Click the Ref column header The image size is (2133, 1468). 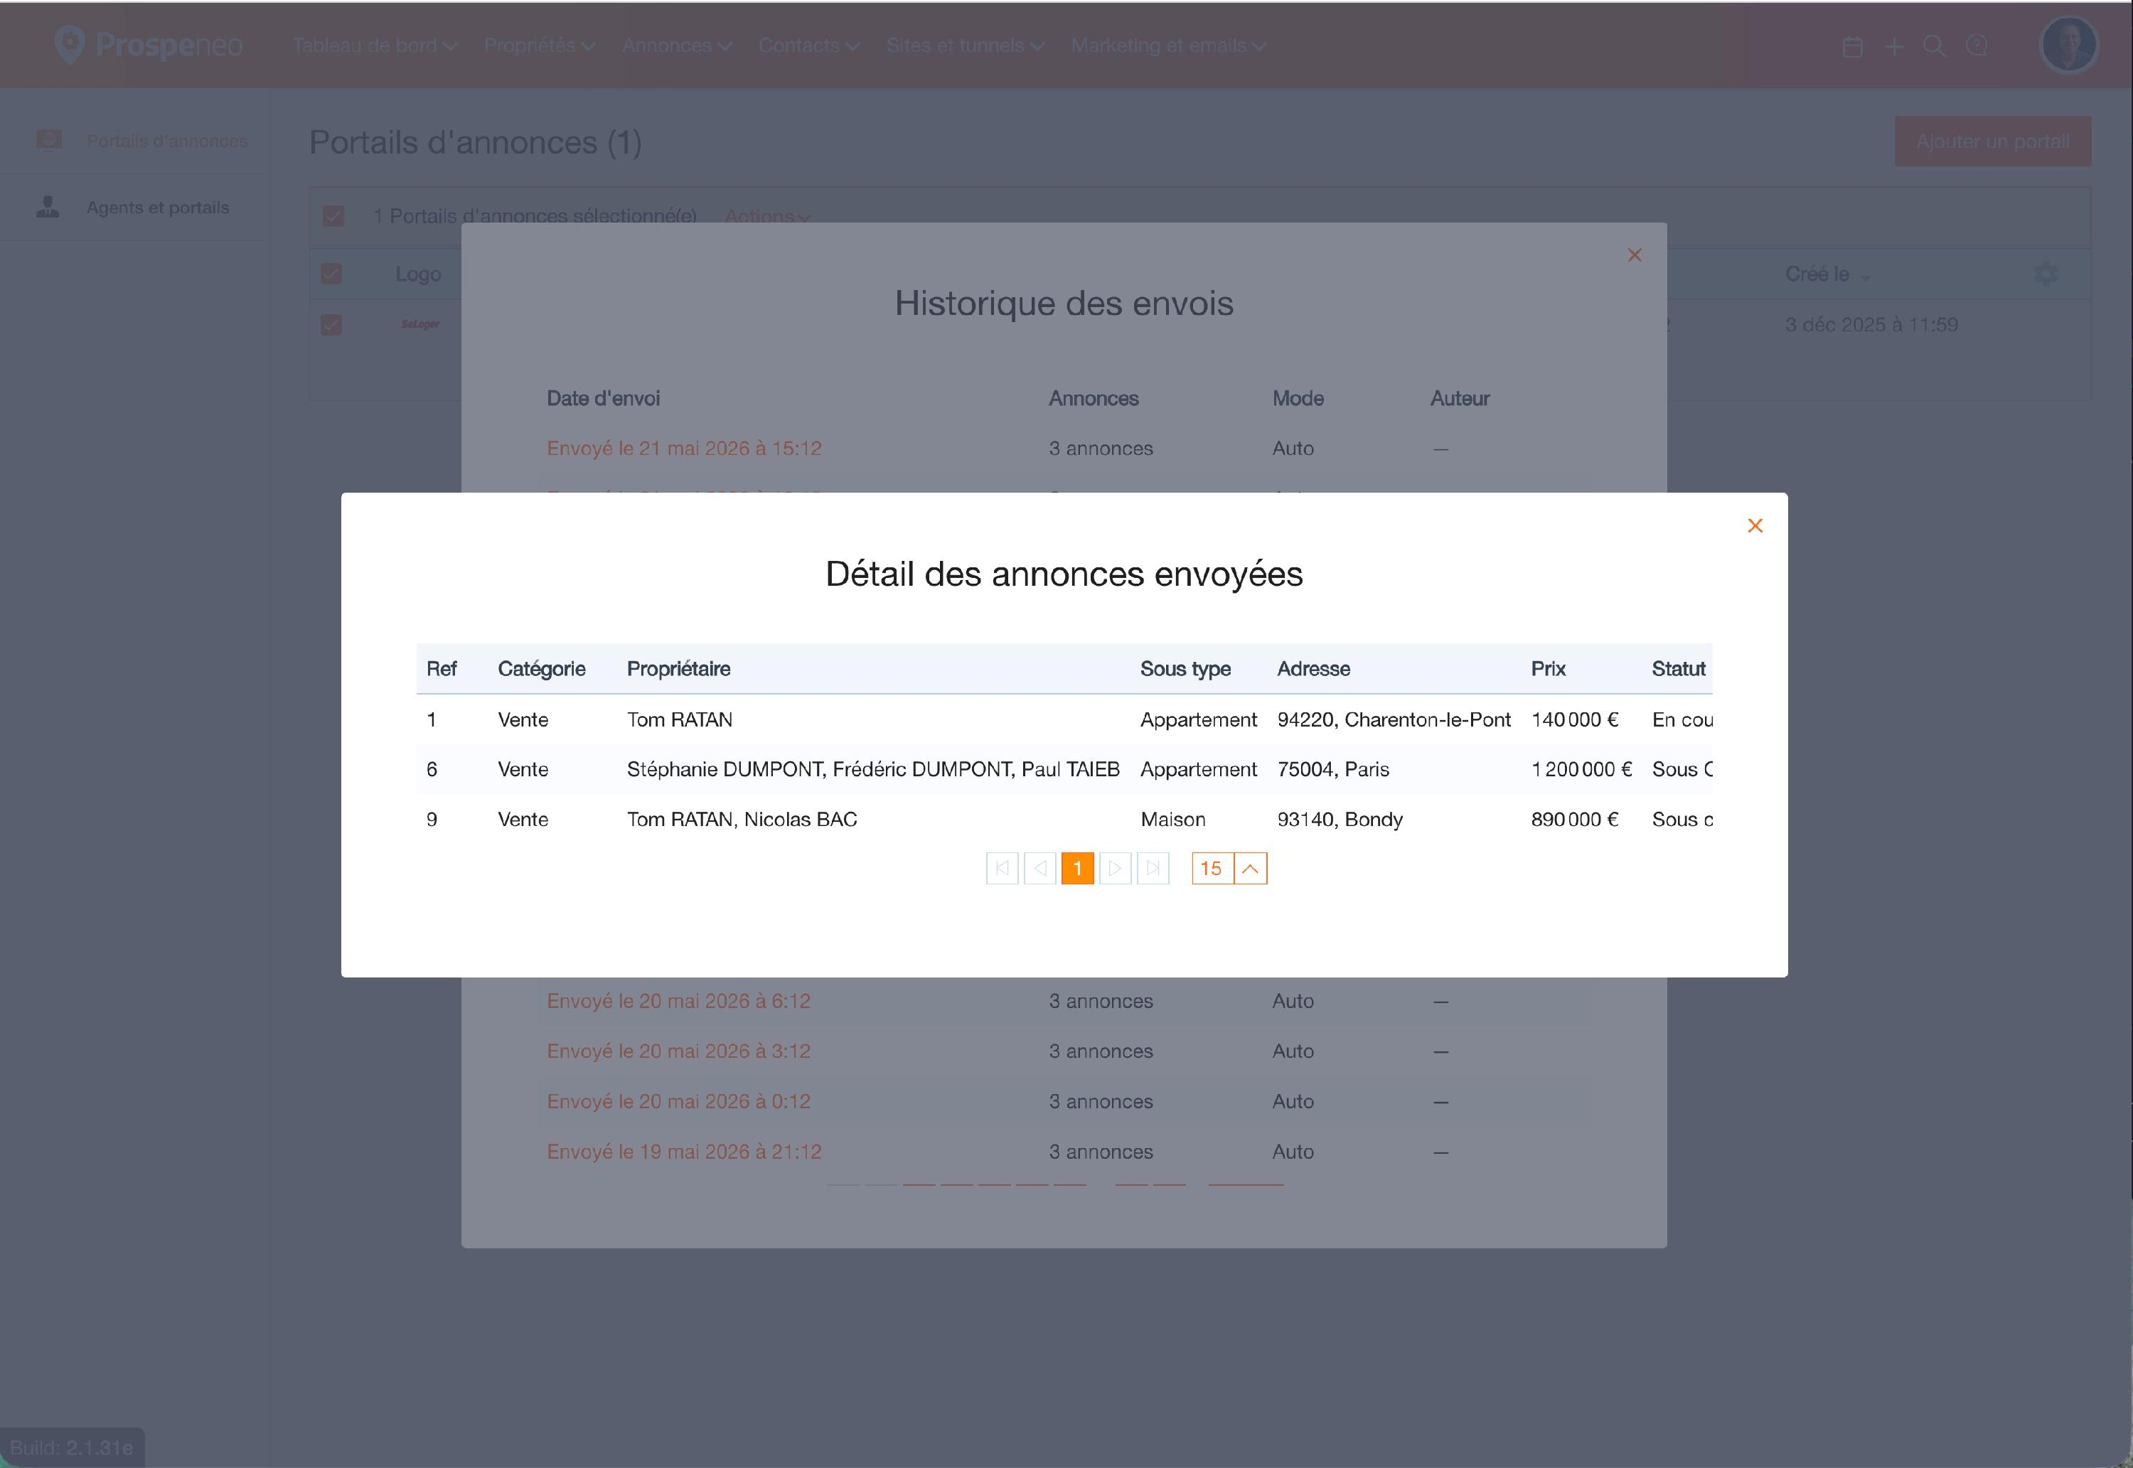tap(442, 669)
